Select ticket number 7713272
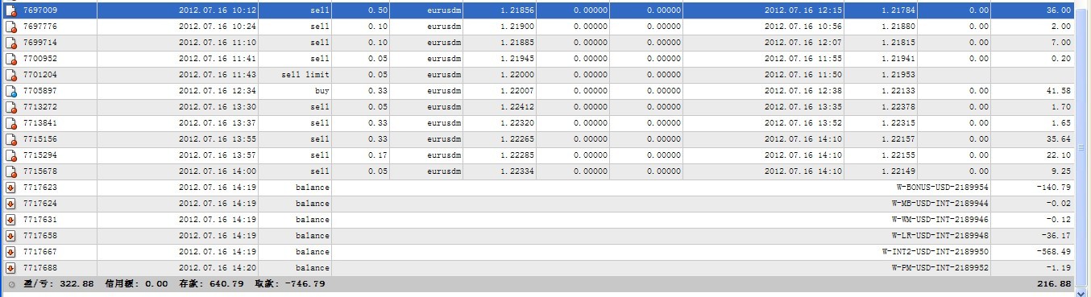This screenshot has width=1091, height=297. 40,107
